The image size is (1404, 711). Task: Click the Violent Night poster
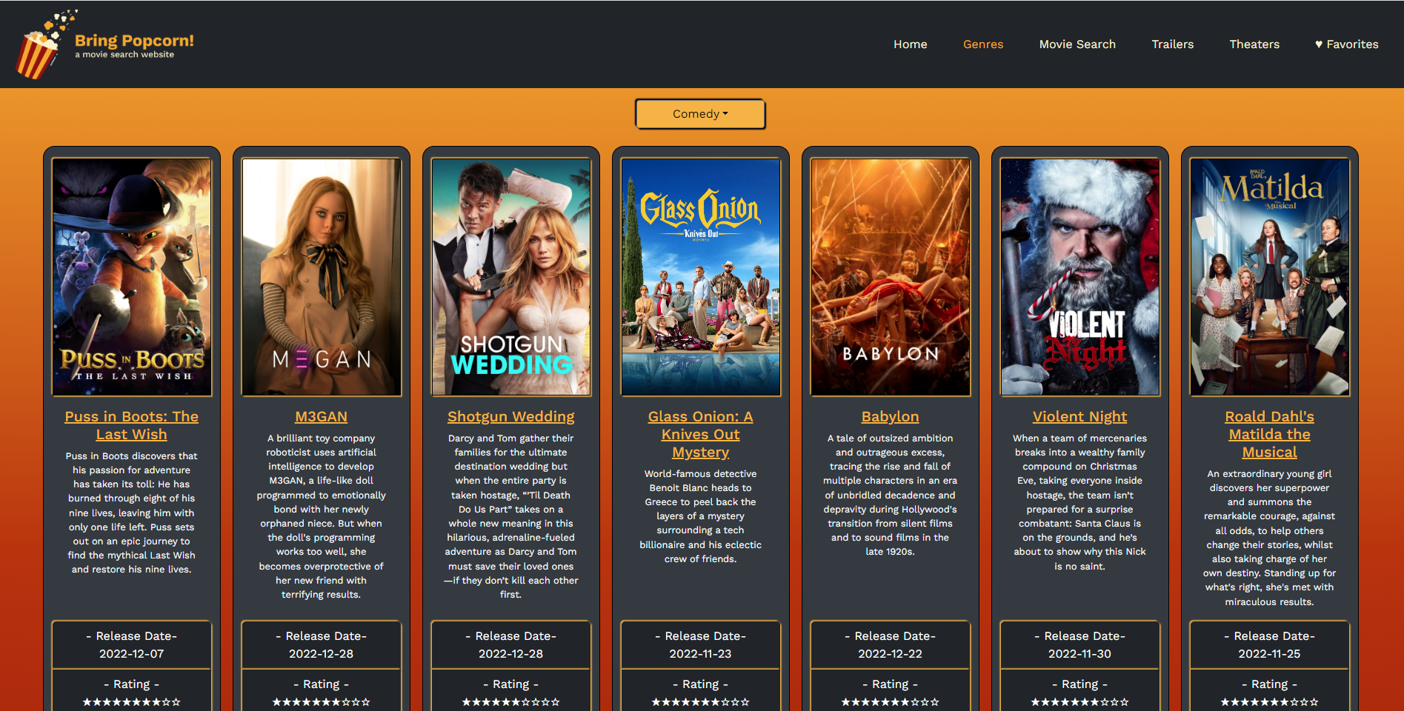1080,277
